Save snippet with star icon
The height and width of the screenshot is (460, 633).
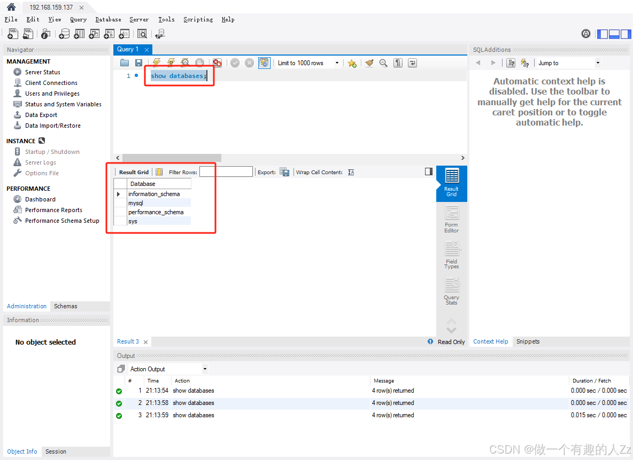[352, 63]
